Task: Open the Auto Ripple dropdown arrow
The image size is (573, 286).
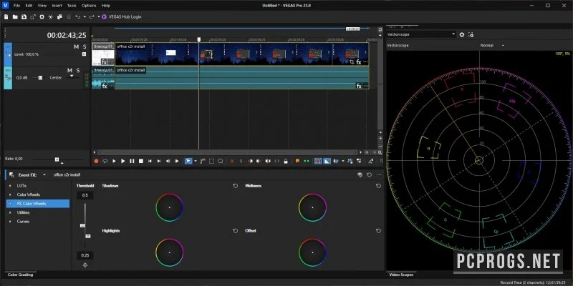Action: coord(343,161)
